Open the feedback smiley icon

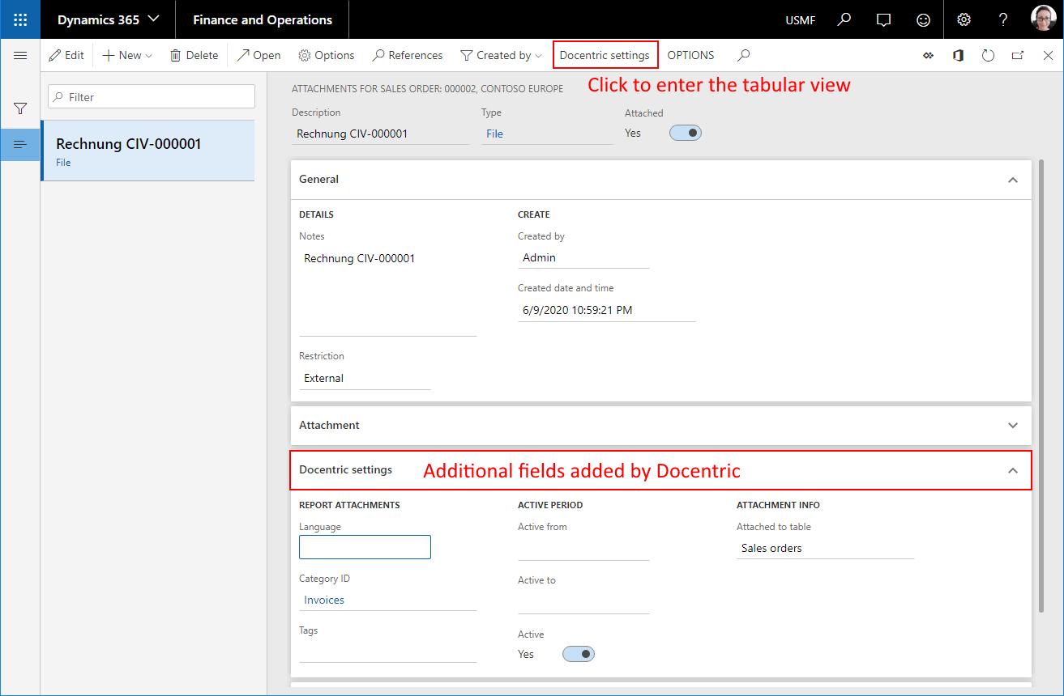(923, 19)
